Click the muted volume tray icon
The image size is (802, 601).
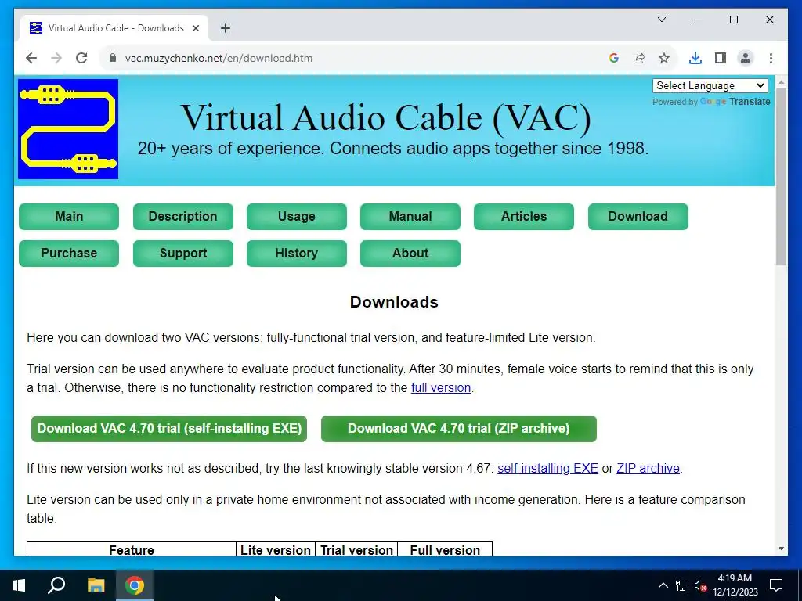701,585
